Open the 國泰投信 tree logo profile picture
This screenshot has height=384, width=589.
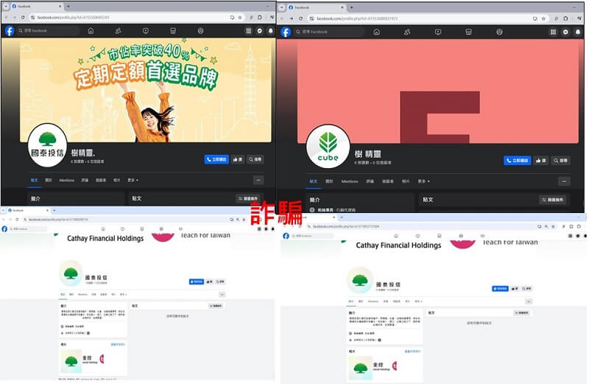coord(47,144)
